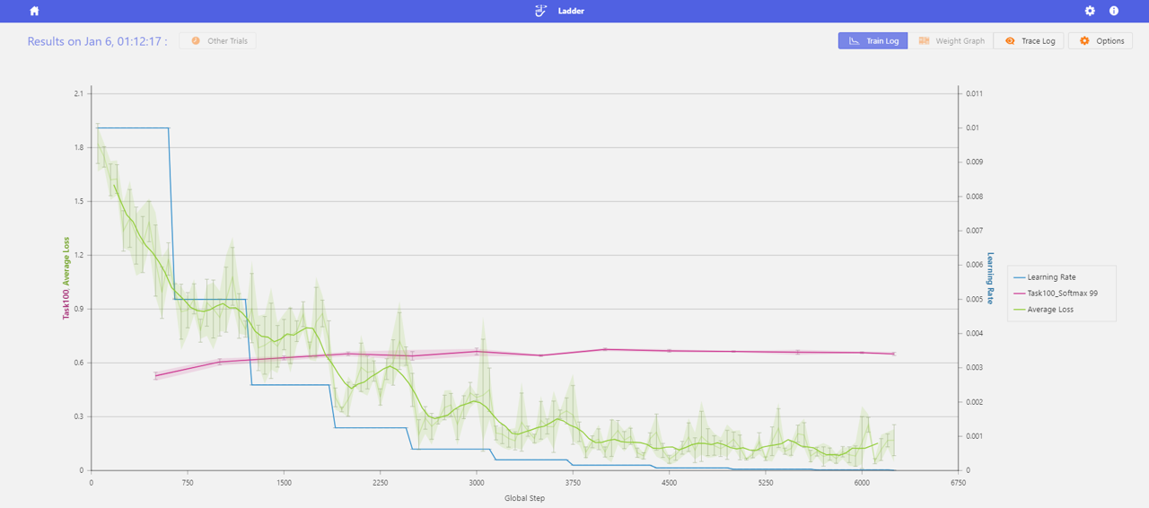1149x508 pixels.
Task: Expand the Options menu
Action: click(x=1101, y=41)
